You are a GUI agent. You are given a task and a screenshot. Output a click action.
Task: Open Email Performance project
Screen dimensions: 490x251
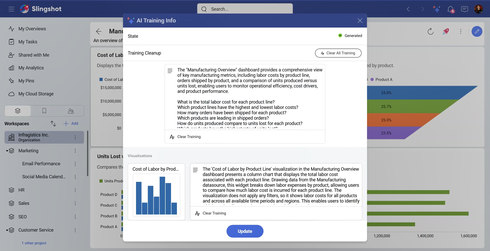click(x=41, y=164)
